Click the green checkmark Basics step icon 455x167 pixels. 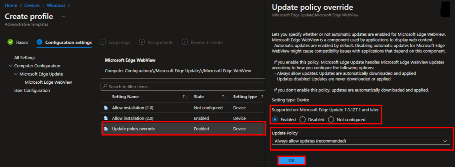(x=11, y=42)
